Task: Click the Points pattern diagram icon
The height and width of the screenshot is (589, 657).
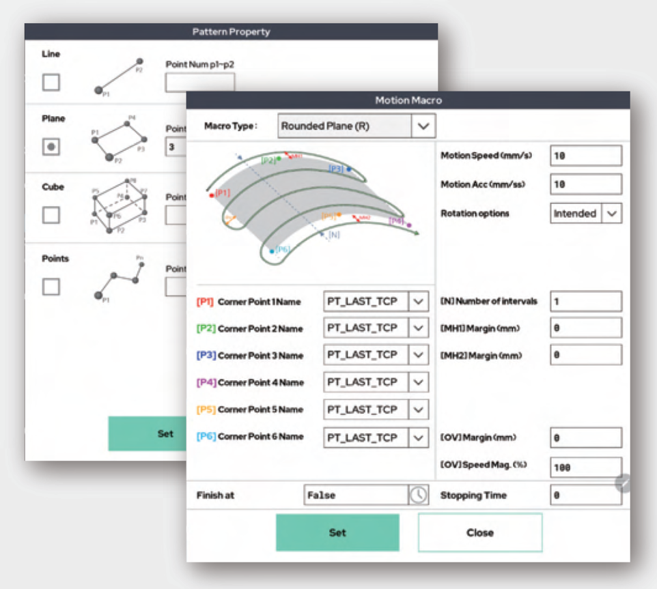Action: click(120, 278)
